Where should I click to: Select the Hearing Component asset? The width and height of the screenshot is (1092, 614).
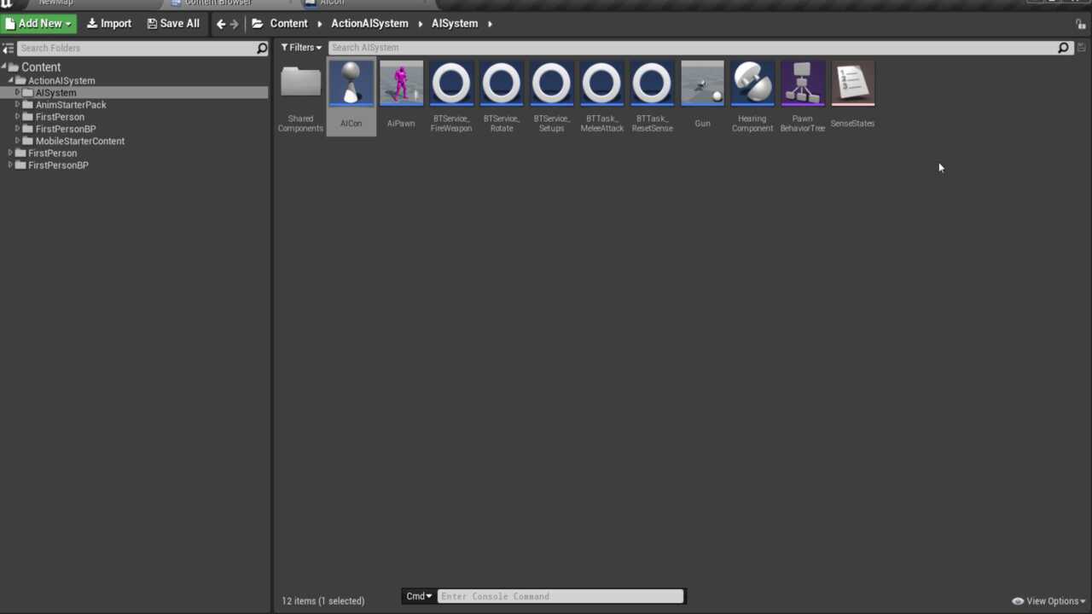click(752, 96)
